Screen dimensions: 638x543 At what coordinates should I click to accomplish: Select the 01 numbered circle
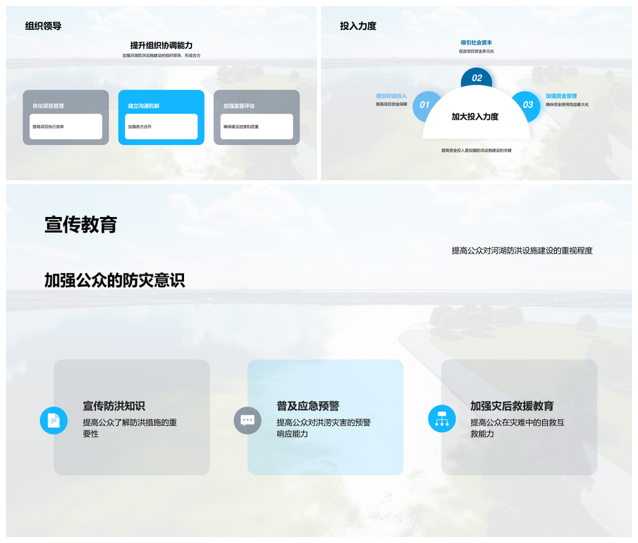pos(425,105)
